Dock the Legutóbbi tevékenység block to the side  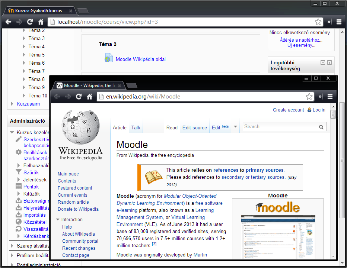tap(330, 63)
